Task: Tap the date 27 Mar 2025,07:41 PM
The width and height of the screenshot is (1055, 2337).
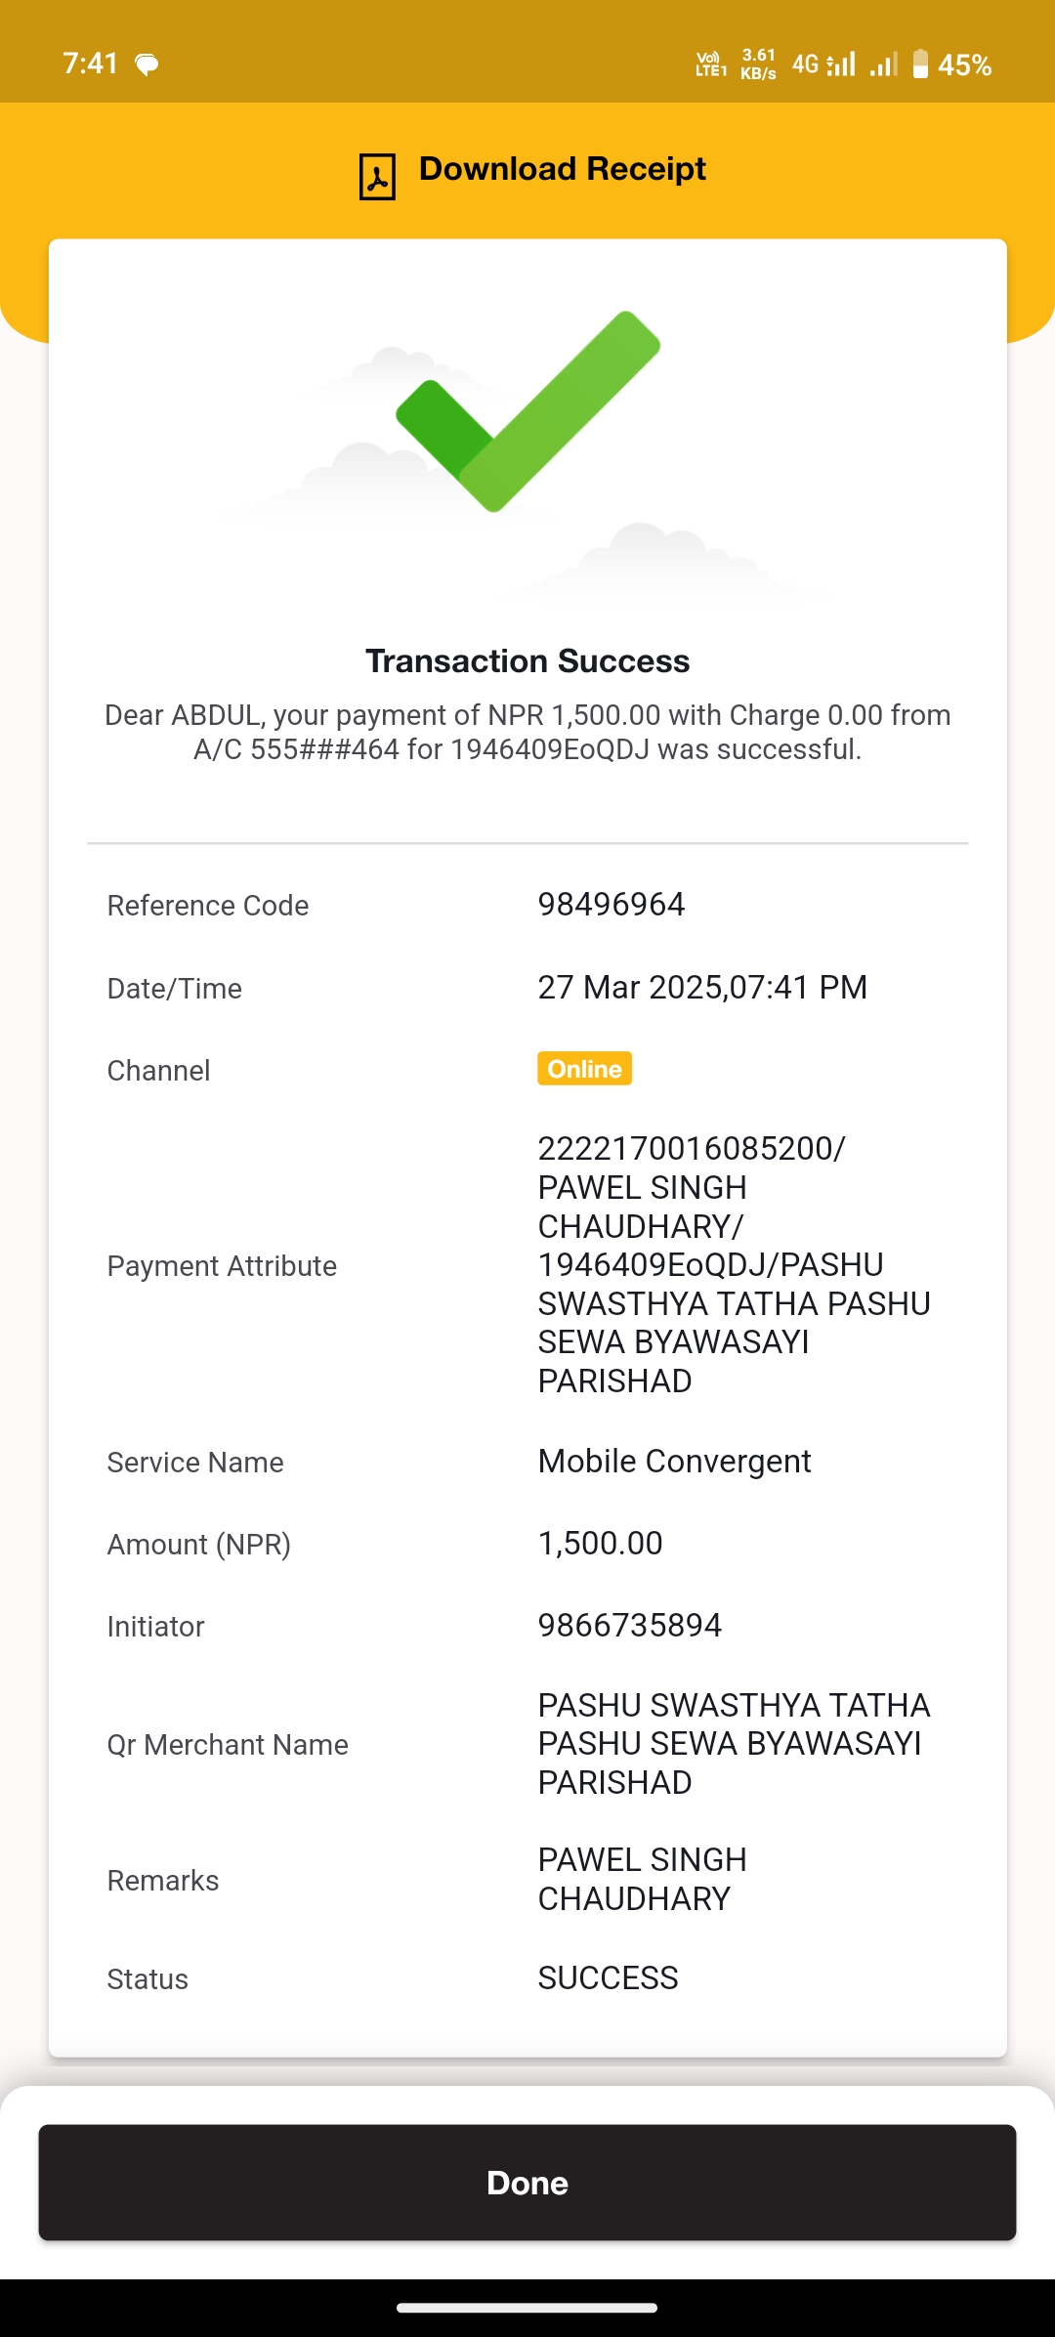Action: (702, 988)
